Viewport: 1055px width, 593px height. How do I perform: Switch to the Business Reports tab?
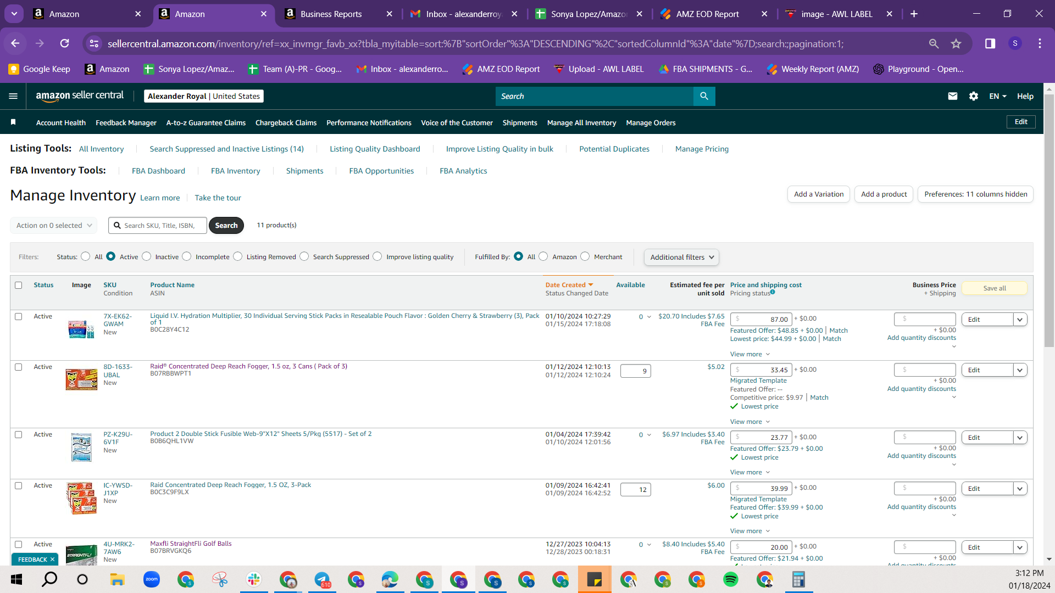(x=331, y=14)
